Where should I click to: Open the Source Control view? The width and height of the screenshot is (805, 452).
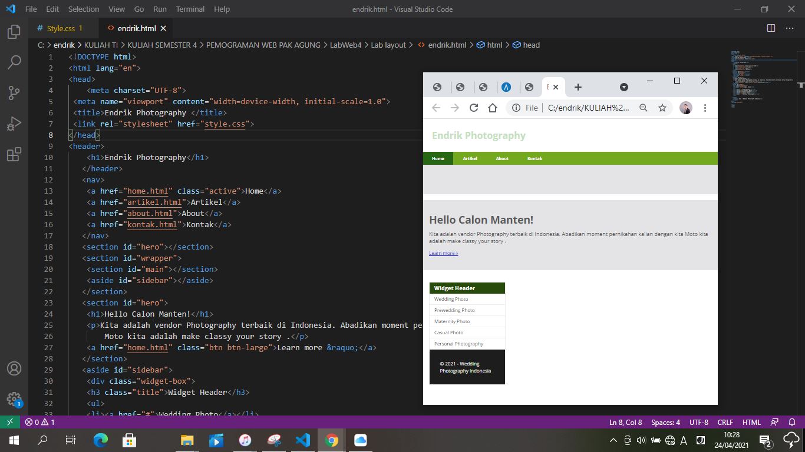(14, 92)
